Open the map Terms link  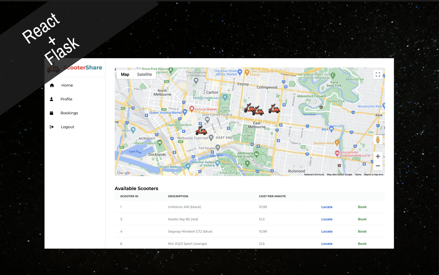(358, 175)
